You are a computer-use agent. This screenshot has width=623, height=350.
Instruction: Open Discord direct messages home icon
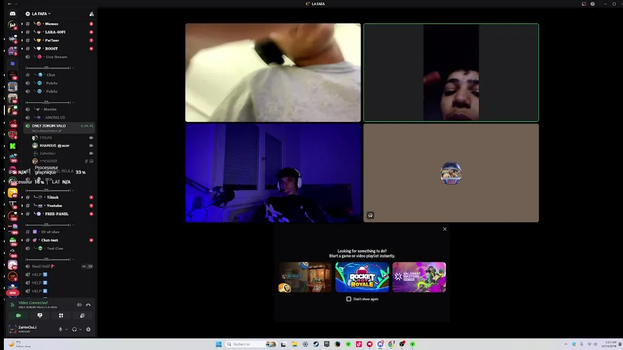[13, 14]
